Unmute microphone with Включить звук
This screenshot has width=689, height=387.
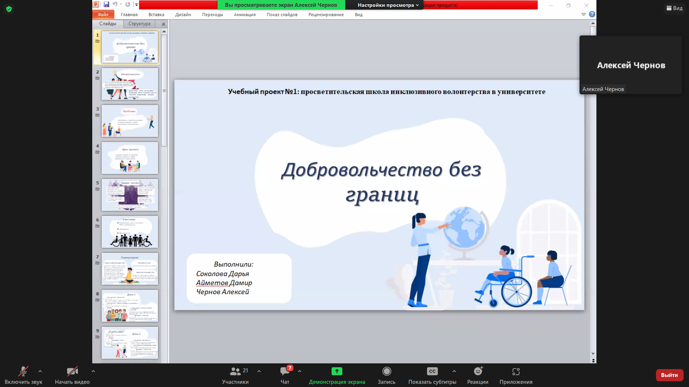23,375
